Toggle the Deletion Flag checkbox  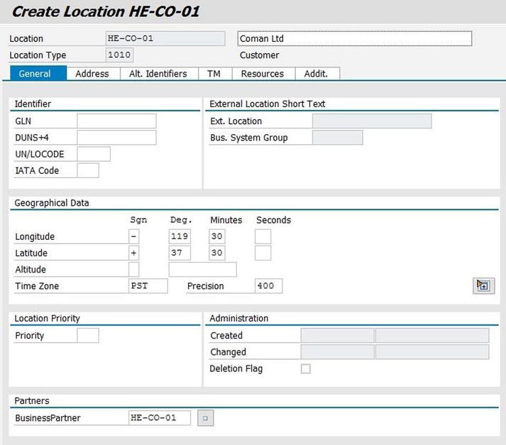tap(305, 368)
